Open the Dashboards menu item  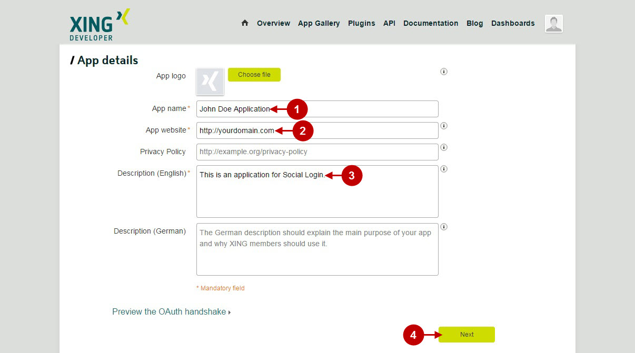tap(513, 23)
